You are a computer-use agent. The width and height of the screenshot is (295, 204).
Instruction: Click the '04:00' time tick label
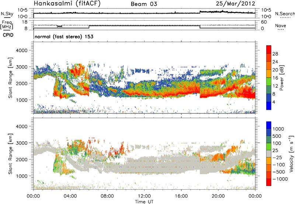70,196
